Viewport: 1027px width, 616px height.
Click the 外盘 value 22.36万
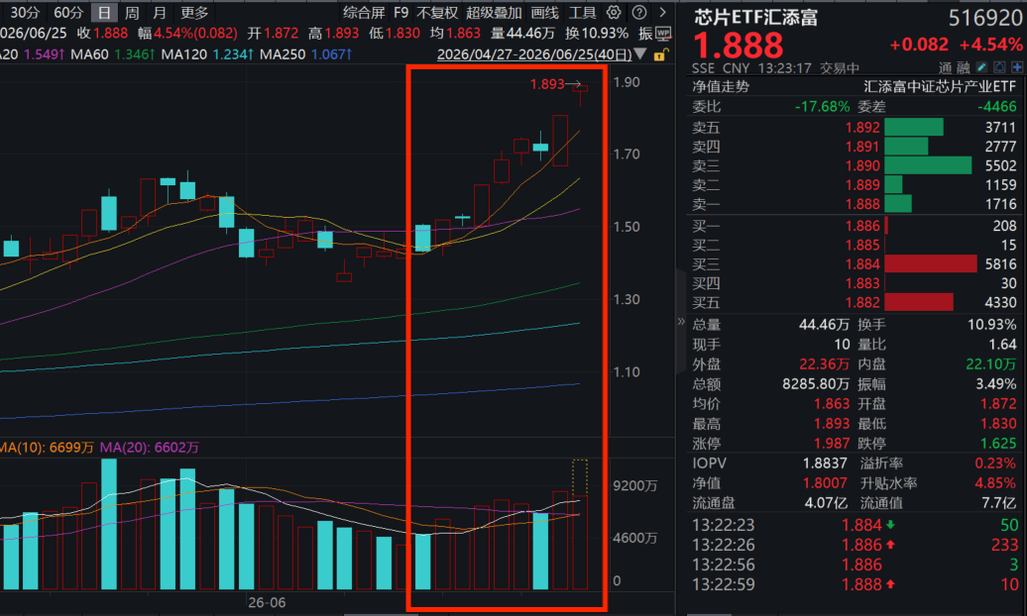824,364
